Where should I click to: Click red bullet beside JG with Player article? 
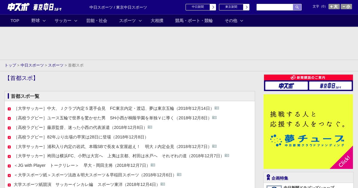coord(9,166)
